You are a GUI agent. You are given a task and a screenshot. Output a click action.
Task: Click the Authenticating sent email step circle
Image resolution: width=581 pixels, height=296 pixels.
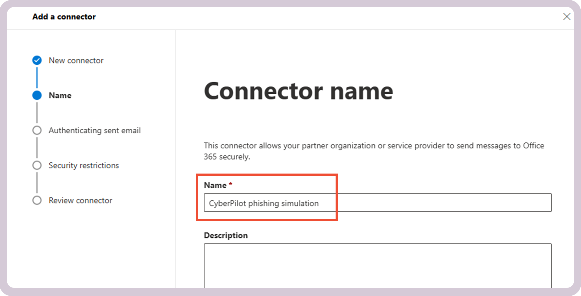point(37,130)
